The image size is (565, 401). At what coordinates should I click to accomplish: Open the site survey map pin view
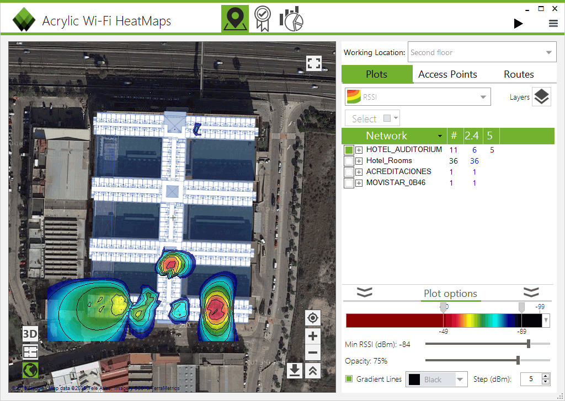click(235, 19)
